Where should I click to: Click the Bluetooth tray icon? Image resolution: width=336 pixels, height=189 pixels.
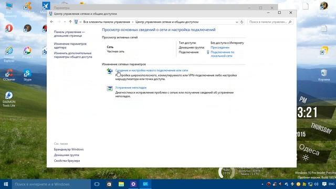click(x=292, y=184)
